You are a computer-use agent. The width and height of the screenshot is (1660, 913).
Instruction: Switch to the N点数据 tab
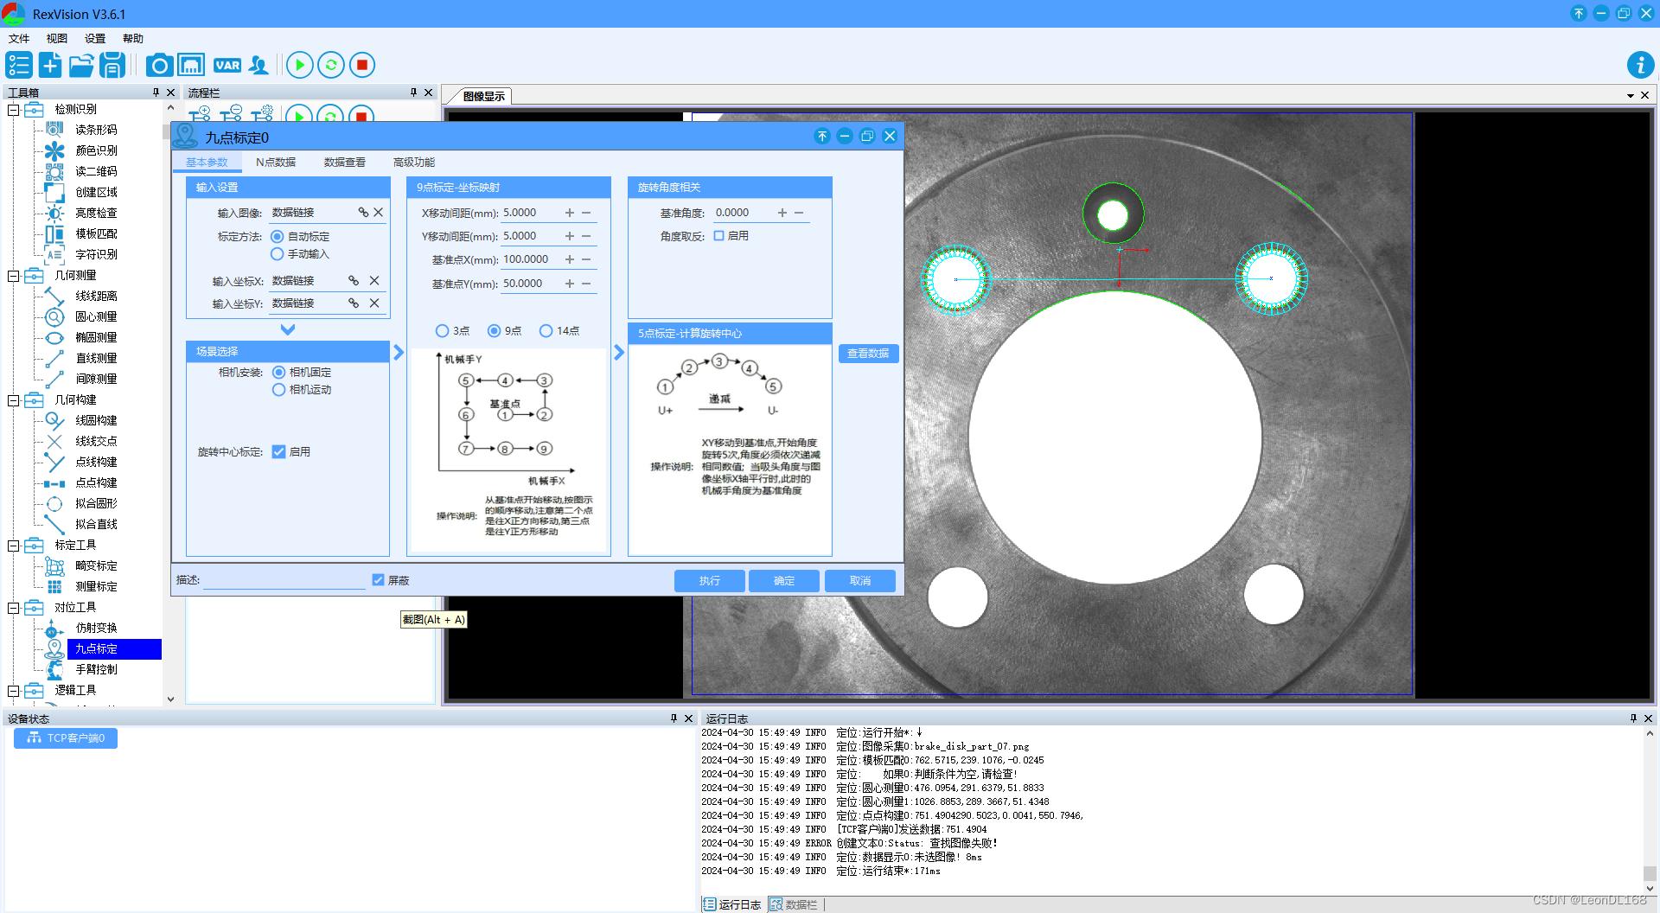275,162
